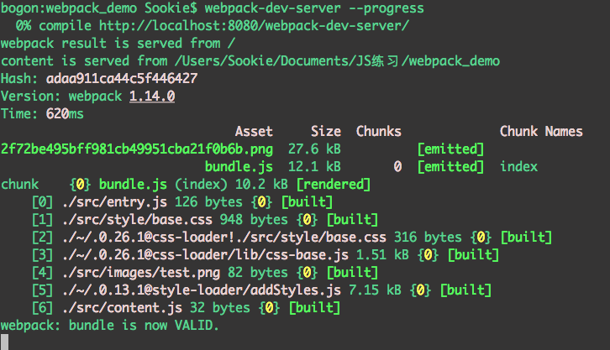
Task: Click the terminal cursor block below the output
Action: (x=4, y=342)
